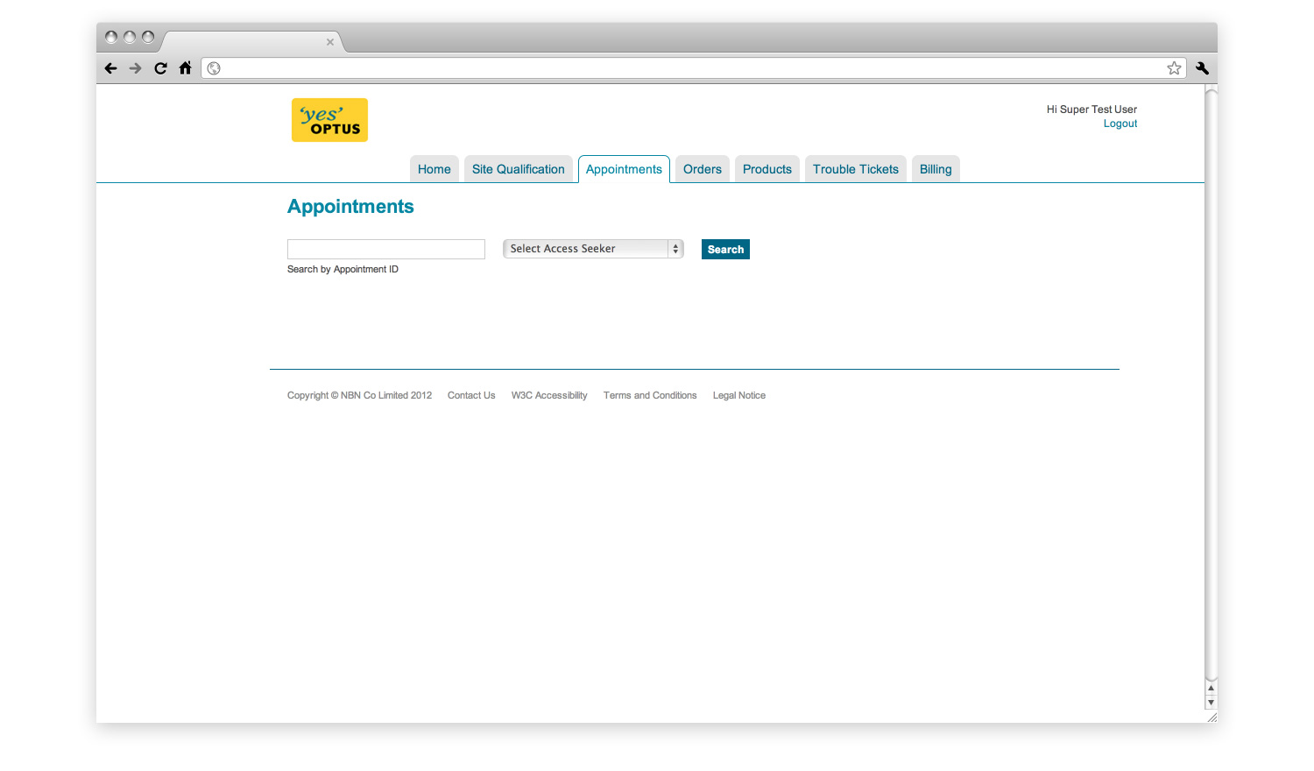1314x771 pixels.
Task: Click the window resize grip icon
Action: [1212, 717]
